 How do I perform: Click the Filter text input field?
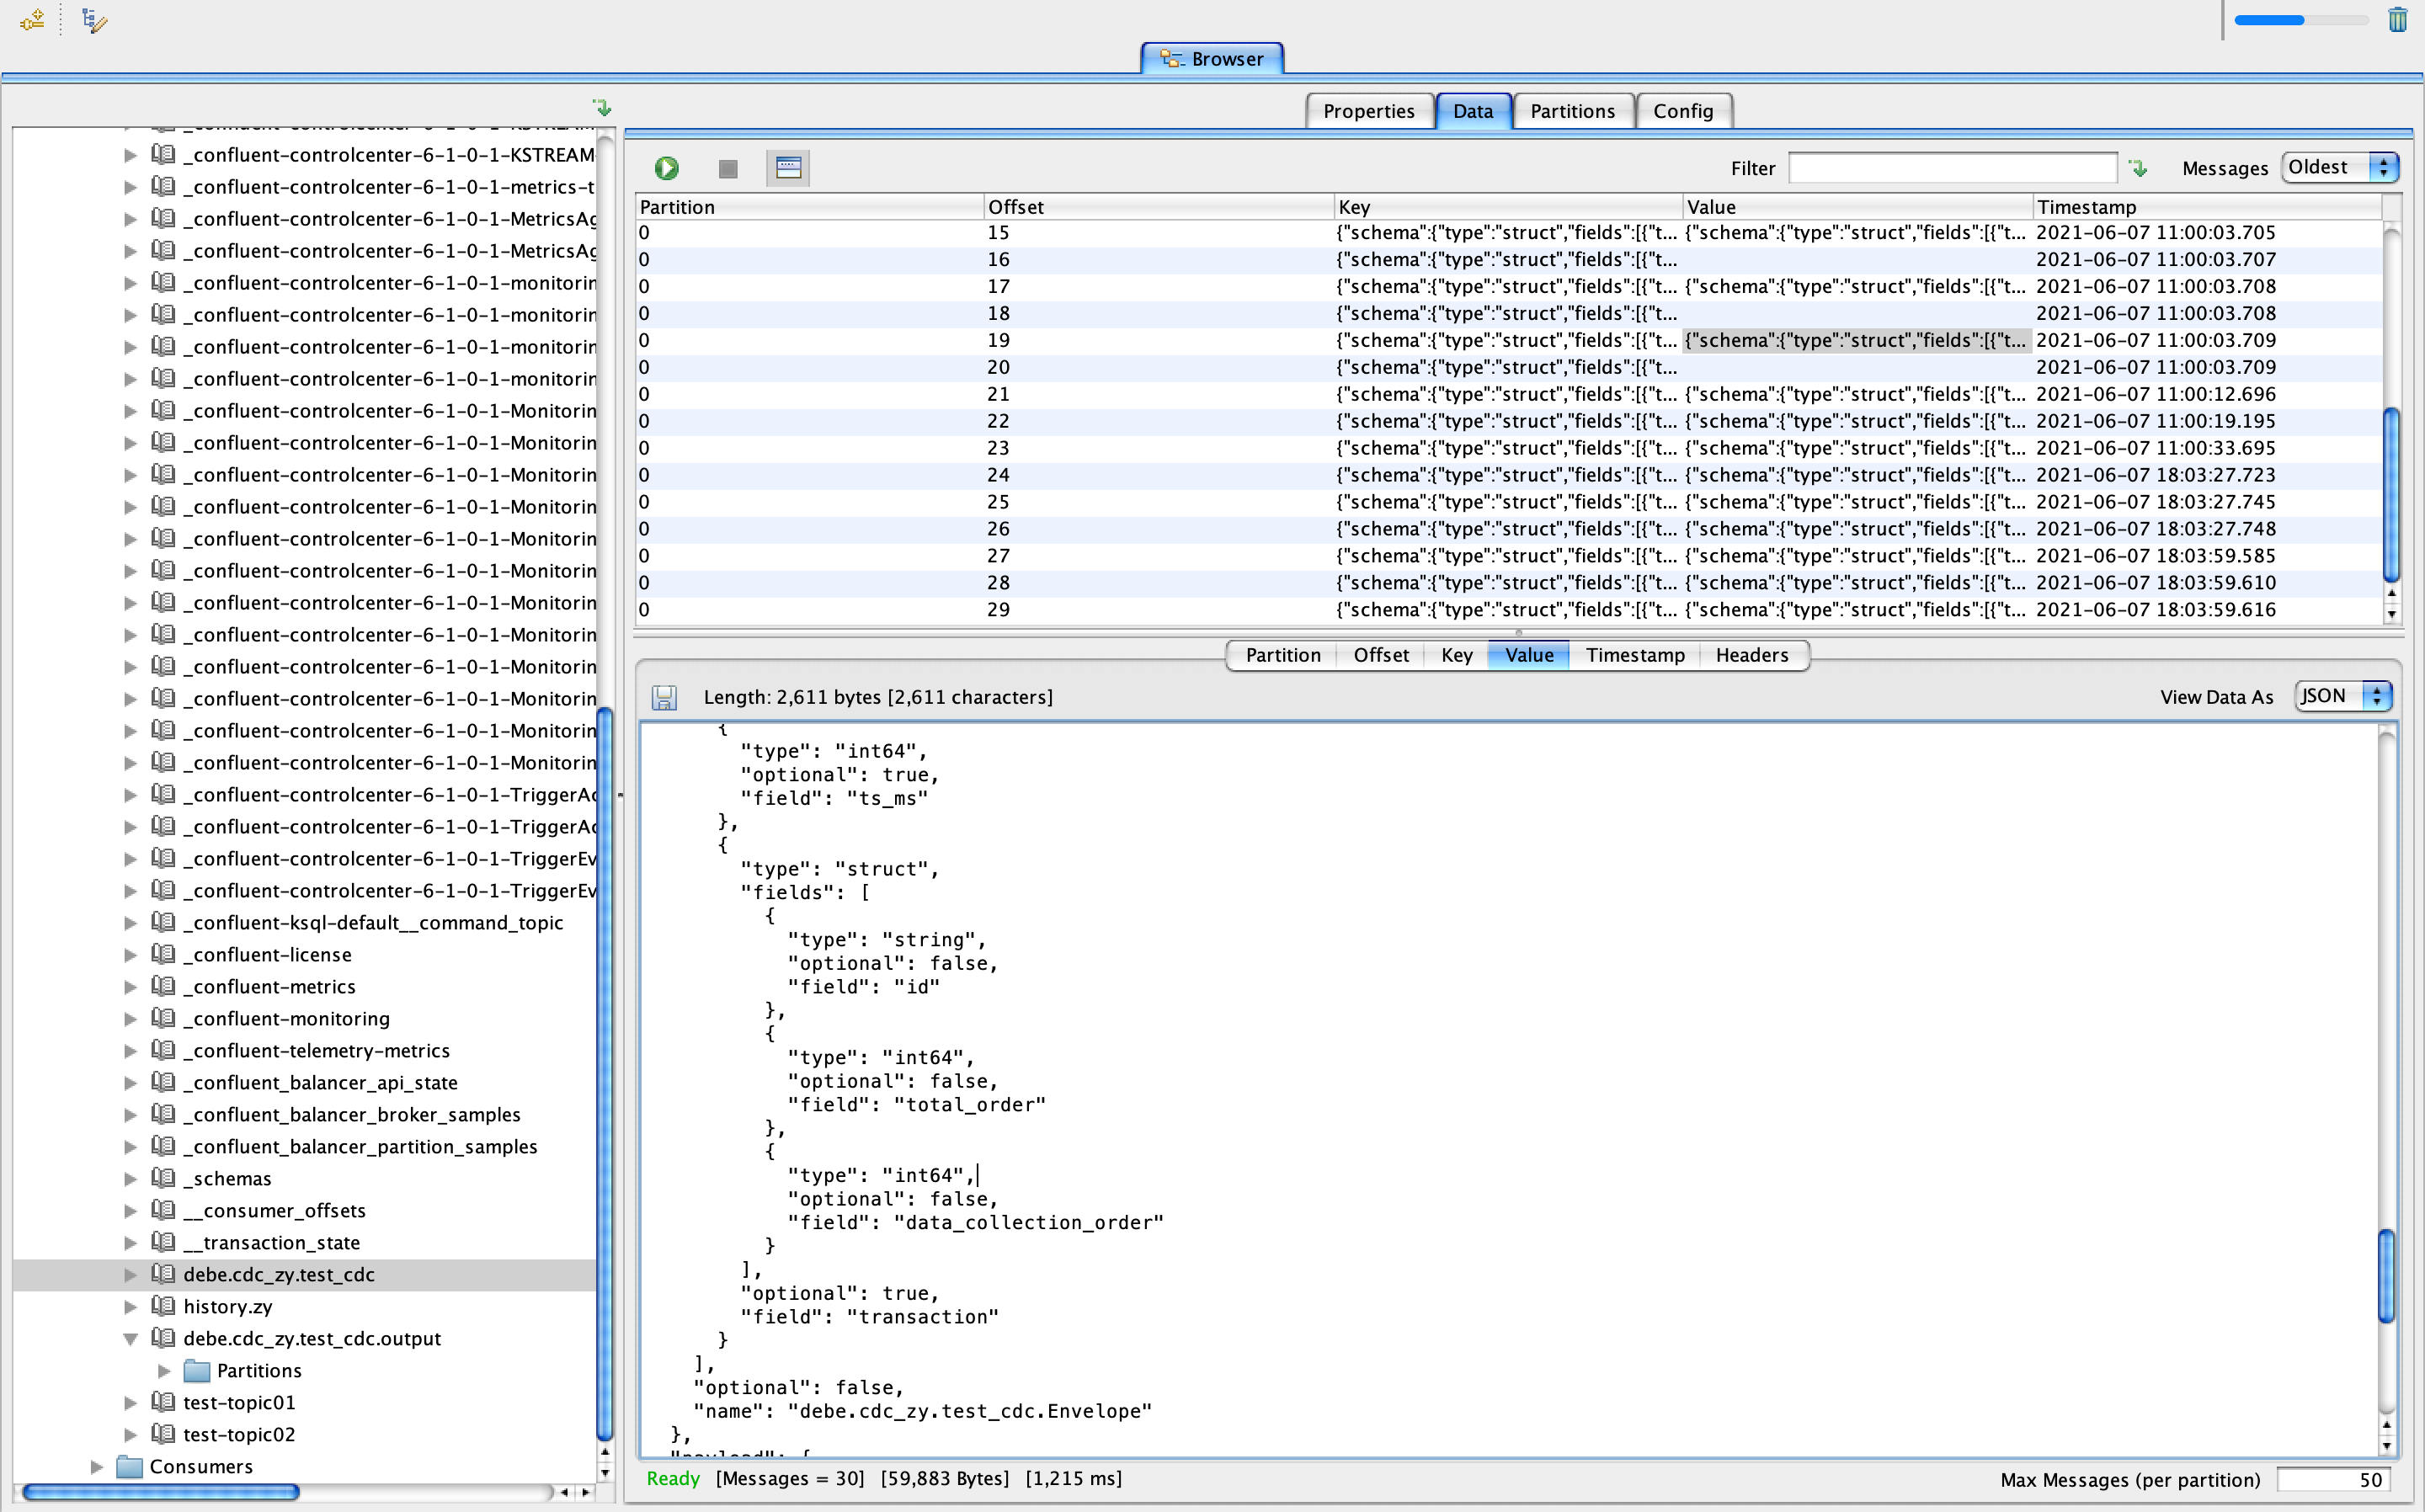[1951, 168]
